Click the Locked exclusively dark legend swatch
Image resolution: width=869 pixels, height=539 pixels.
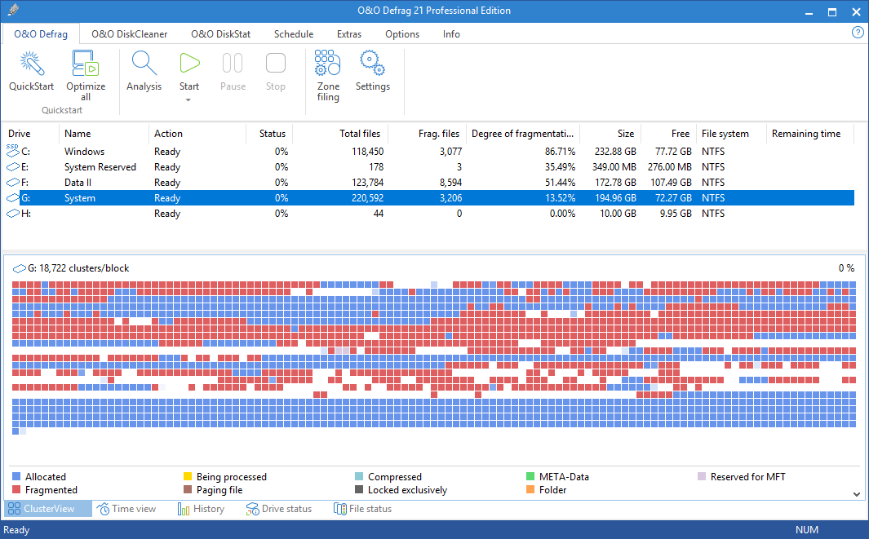click(x=359, y=490)
